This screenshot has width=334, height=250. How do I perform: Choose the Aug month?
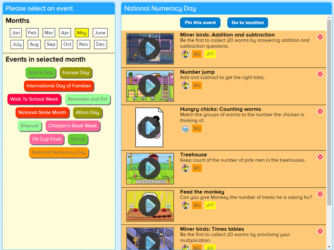34,45
